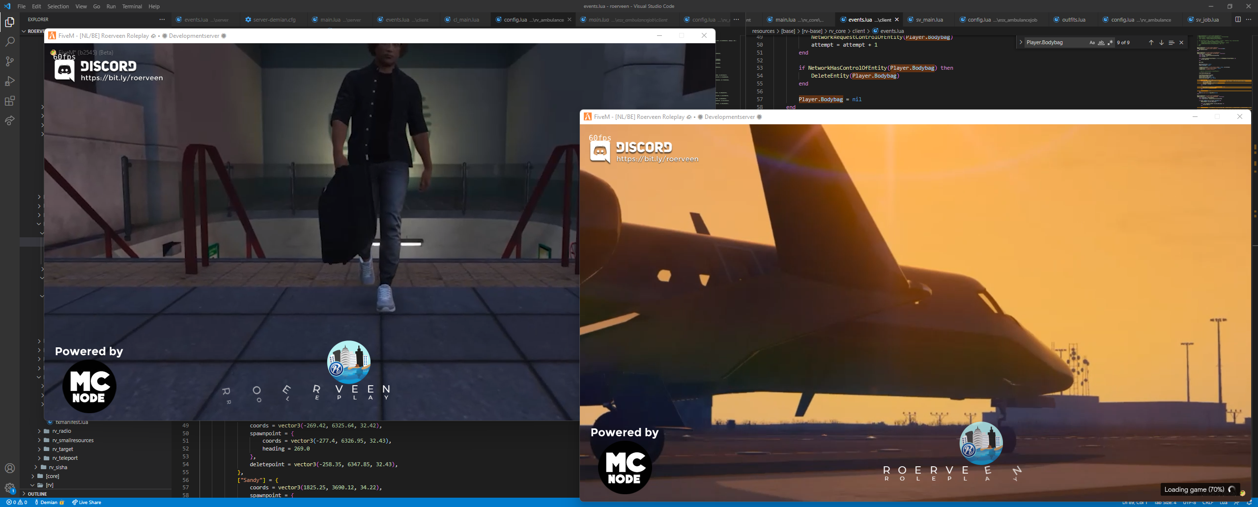
Task: Click the split editor right icon
Action: point(1238,20)
